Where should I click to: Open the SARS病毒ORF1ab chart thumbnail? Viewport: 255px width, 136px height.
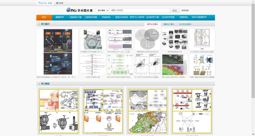pos(120,39)
